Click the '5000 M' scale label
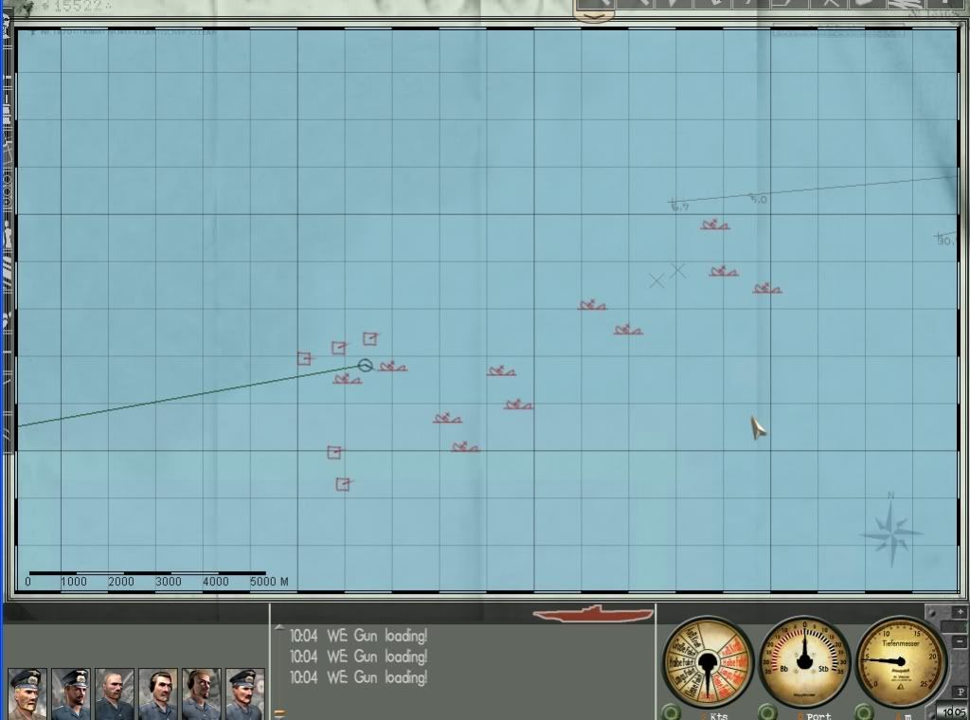Screen dimensions: 970x720 coord(269,582)
